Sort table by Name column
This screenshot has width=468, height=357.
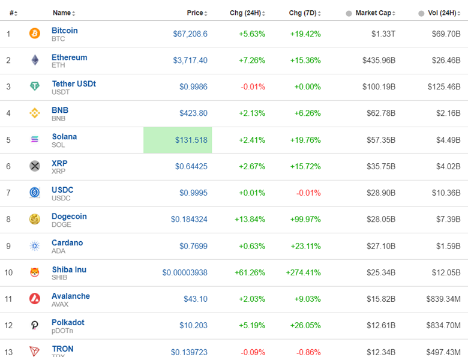tap(64, 13)
